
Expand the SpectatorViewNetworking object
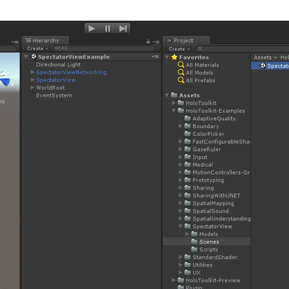pos(32,72)
